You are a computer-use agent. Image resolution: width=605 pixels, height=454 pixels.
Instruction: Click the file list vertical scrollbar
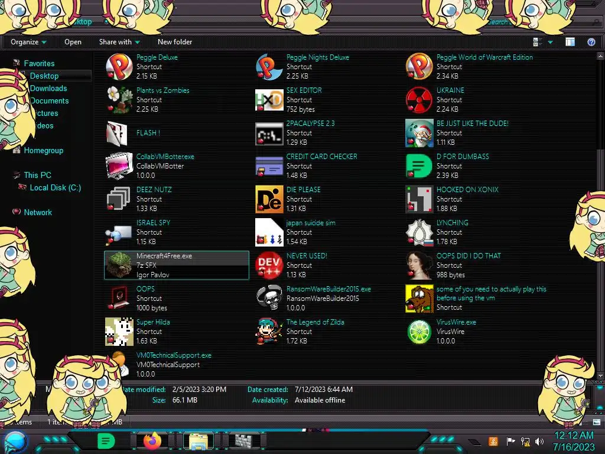(x=600, y=216)
